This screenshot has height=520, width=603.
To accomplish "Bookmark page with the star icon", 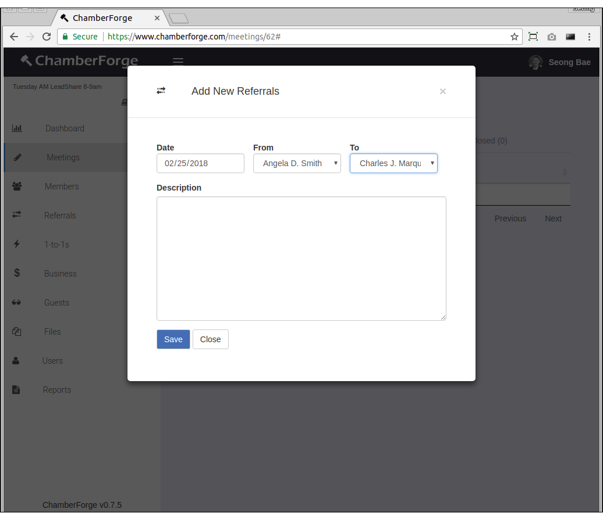I will click(515, 37).
